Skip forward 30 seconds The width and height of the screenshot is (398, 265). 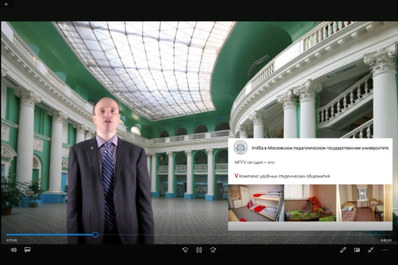(x=213, y=250)
